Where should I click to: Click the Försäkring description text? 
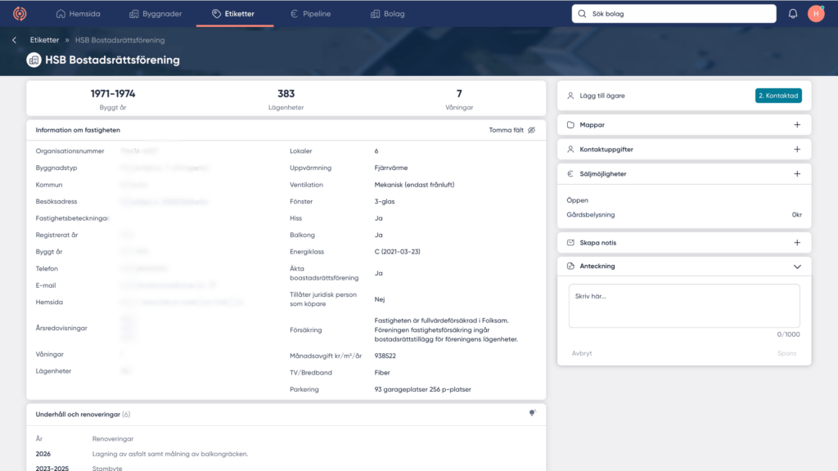[x=446, y=330]
